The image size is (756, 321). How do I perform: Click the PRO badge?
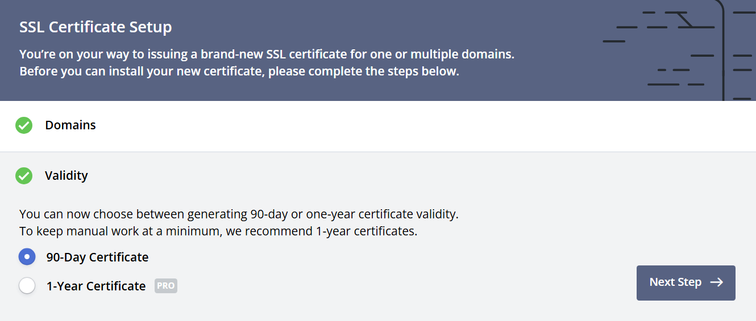[166, 286]
